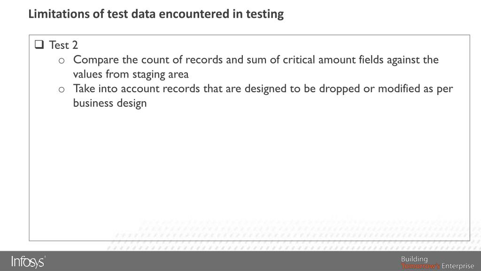Click the text 'values from staging area'
The width and height of the screenshot is (481, 271).
[x=131, y=74]
